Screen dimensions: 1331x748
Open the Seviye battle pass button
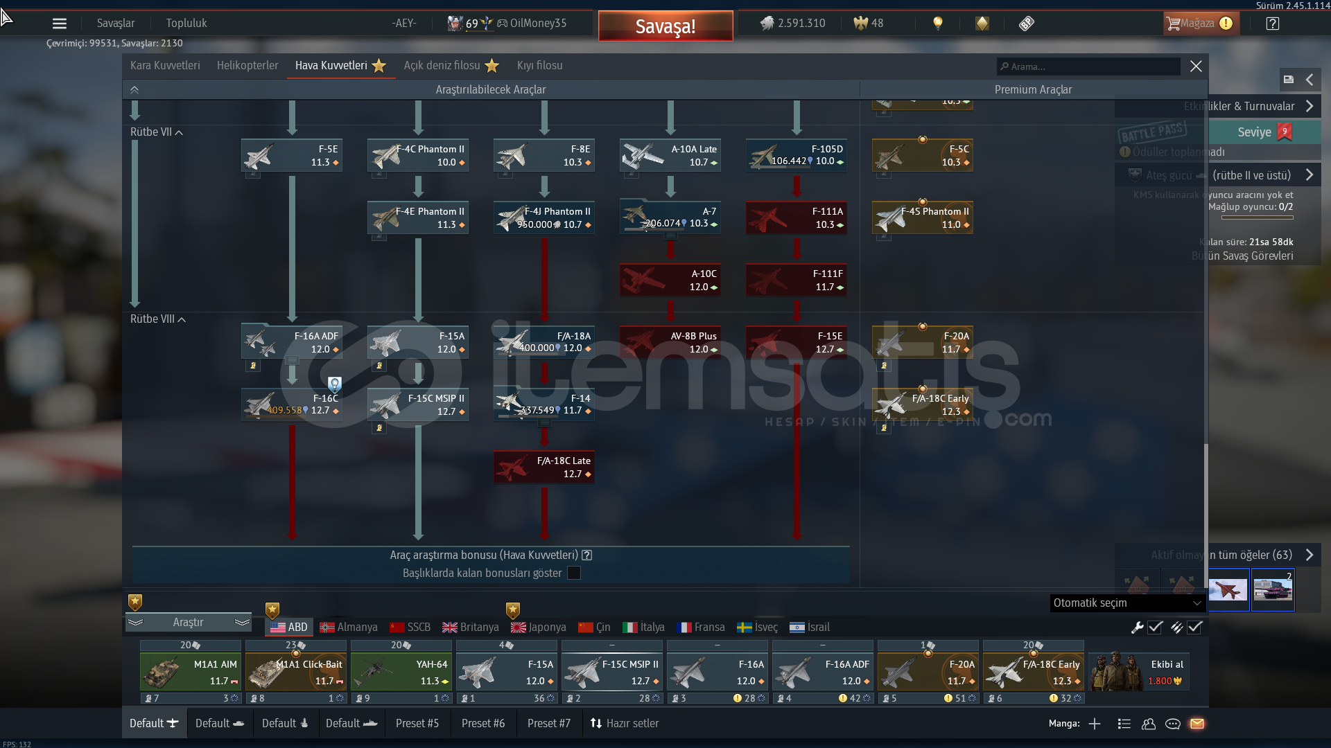pos(1264,132)
